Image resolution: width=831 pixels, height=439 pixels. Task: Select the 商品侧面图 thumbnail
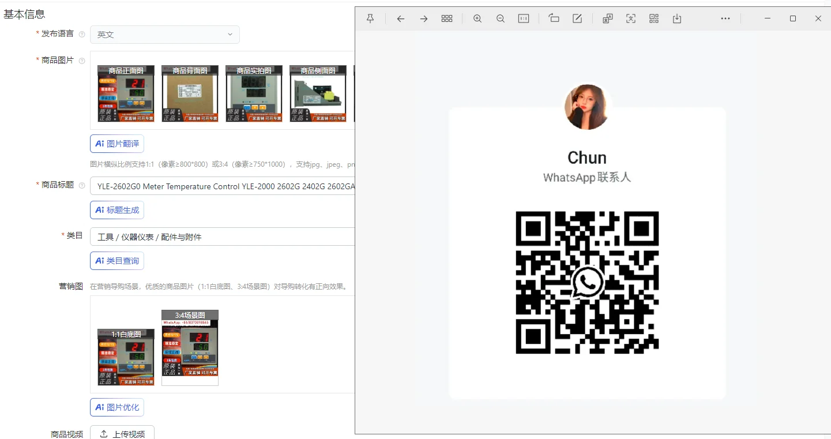coord(318,93)
